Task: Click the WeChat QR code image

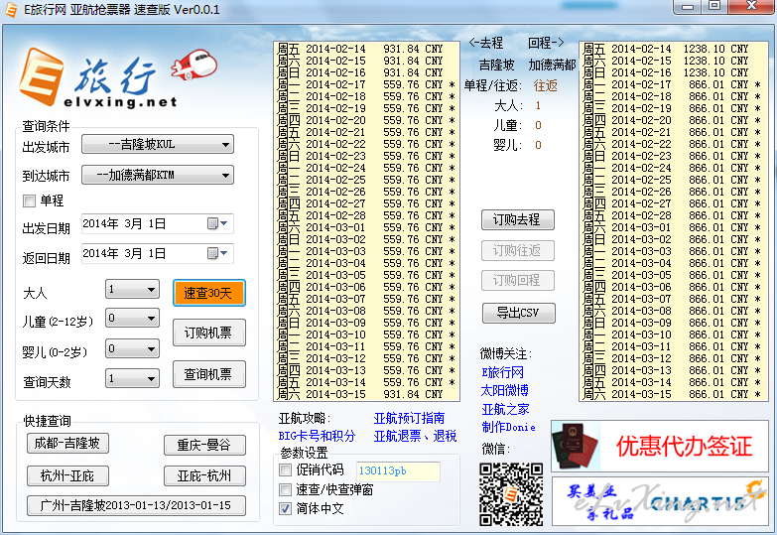Action: [x=510, y=494]
